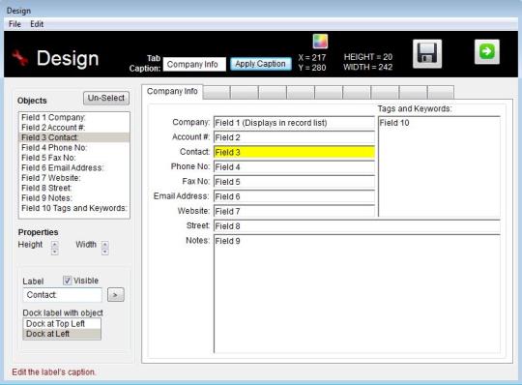The height and width of the screenshot is (385, 522).
Task: Select Field 1 Company in Objects list
Action: tap(73, 117)
